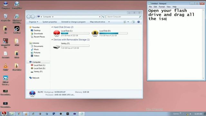
Task: Click the Computer breadcrumb in address bar
Action: [47, 17]
